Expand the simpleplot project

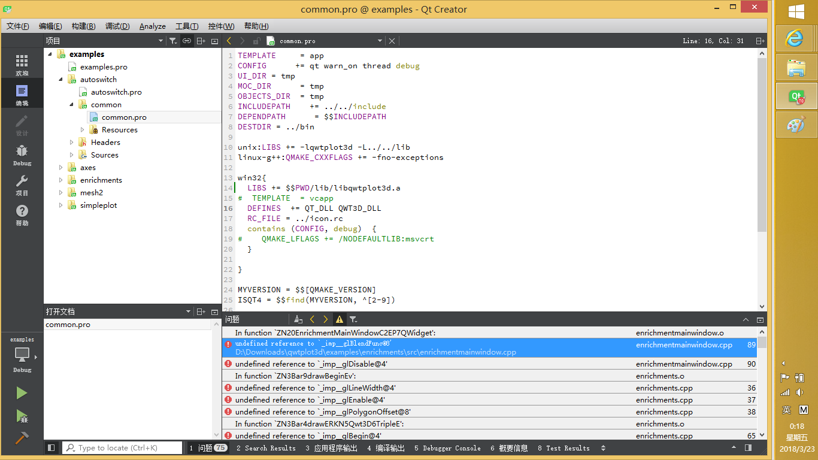pos(61,205)
